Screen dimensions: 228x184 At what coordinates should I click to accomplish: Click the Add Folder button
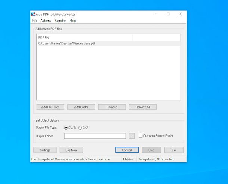click(x=81, y=107)
